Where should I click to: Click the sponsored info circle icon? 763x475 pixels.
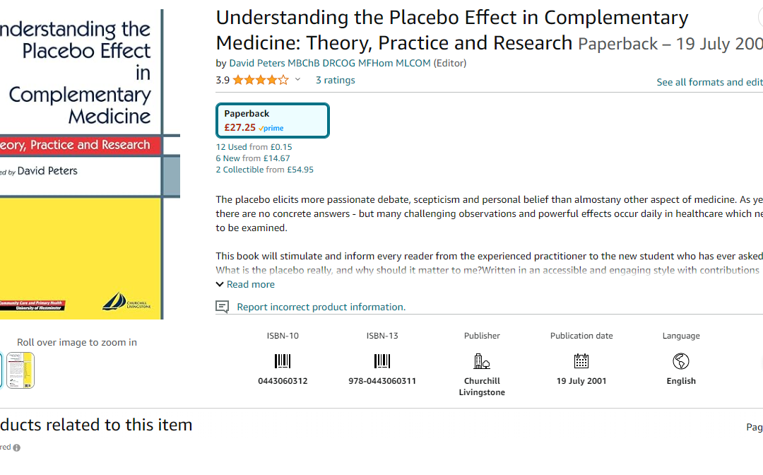coord(16,447)
